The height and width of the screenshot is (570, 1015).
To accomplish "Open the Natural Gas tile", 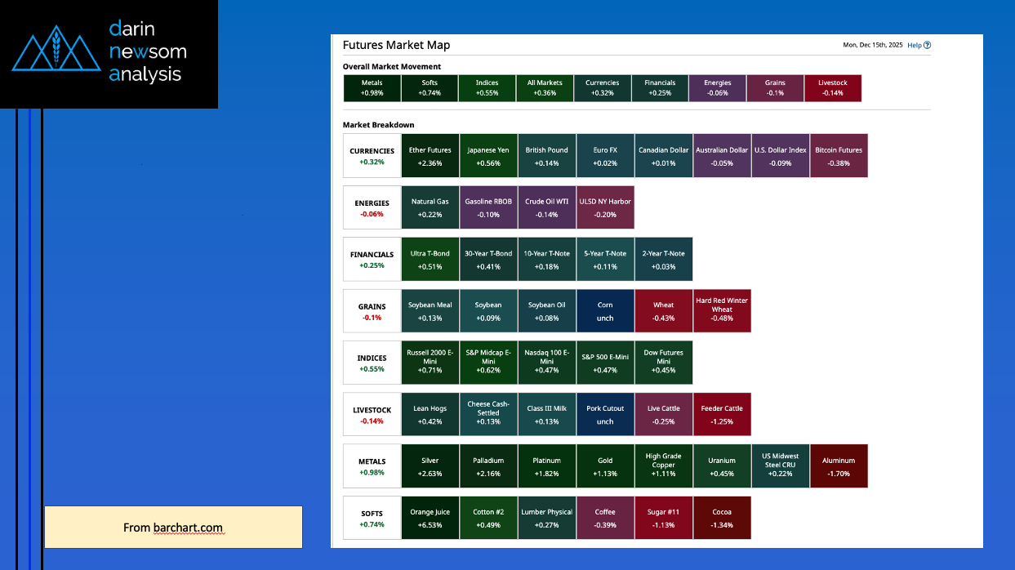I will (x=430, y=207).
